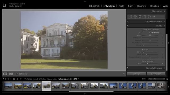Show the left panel group arrow

point(1,43)
